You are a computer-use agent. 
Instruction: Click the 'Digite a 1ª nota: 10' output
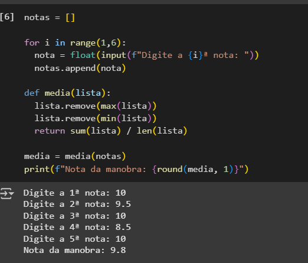pos(74,193)
